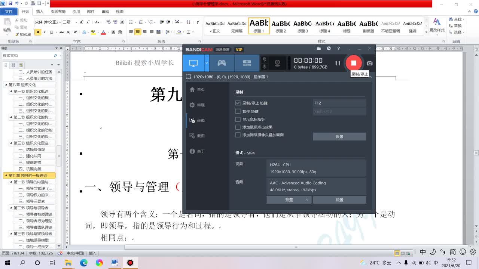Image resolution: width=479 pixels, height=269 pixels.
Task: Open 文件 tab in Word
Action: coord(9,12)
